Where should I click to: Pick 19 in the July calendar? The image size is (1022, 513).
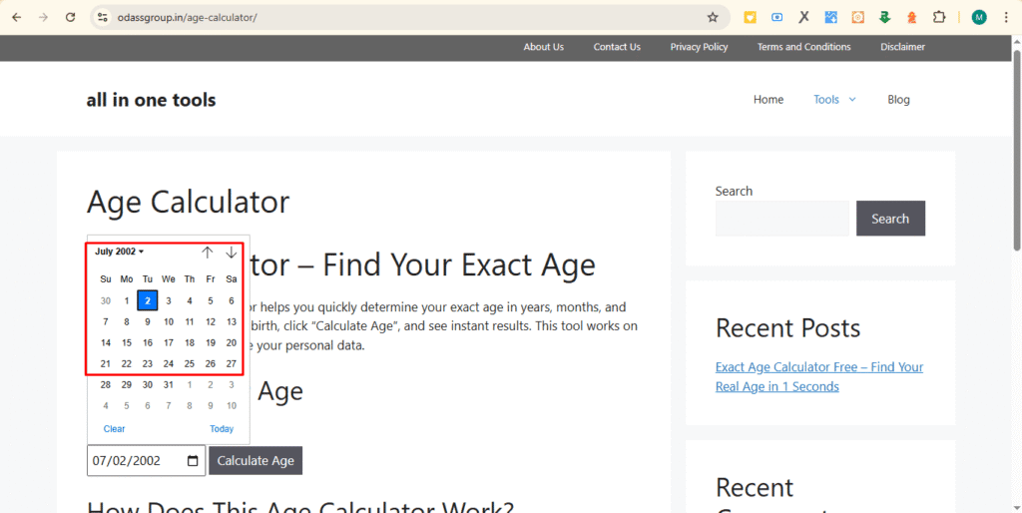point(210,343)
